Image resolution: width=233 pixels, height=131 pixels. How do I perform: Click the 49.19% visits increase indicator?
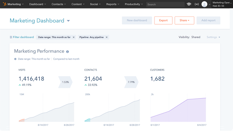click(25, 85)
